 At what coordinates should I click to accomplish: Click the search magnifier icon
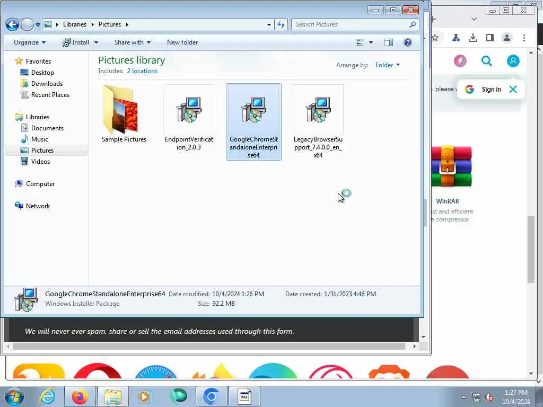pos(413,24)
